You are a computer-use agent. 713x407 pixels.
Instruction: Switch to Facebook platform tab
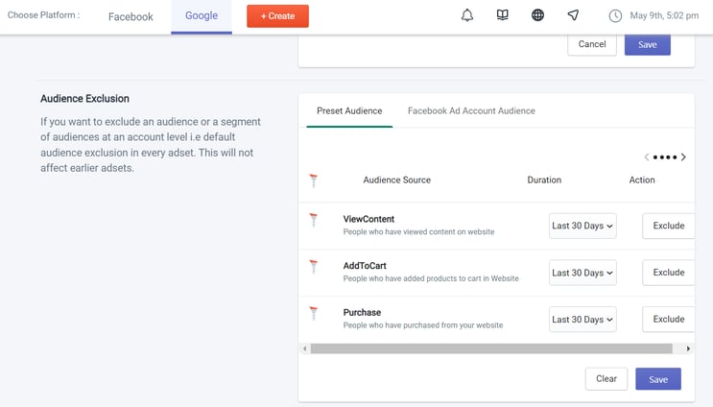pyautogui.click(x=131, y=17)
